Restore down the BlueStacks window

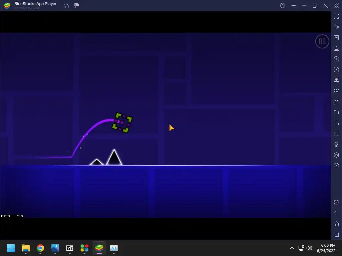[315, 6]
